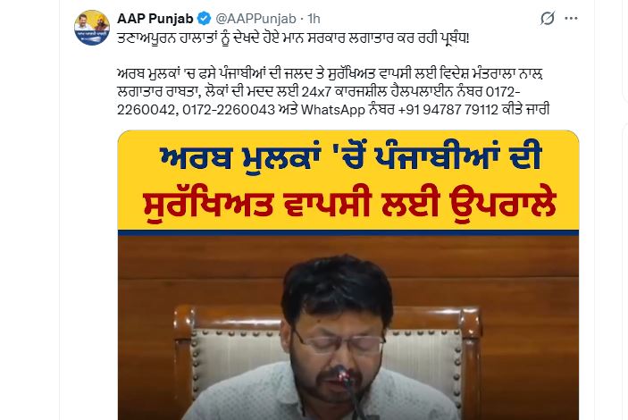Click the tweet's second paragraph first line
Screen dimensions: 628x420
pos(330,74)
